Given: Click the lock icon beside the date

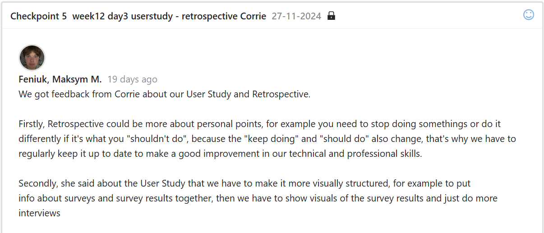Looking at the screenshot, I should pyautogui.click(x=331, y=16).
